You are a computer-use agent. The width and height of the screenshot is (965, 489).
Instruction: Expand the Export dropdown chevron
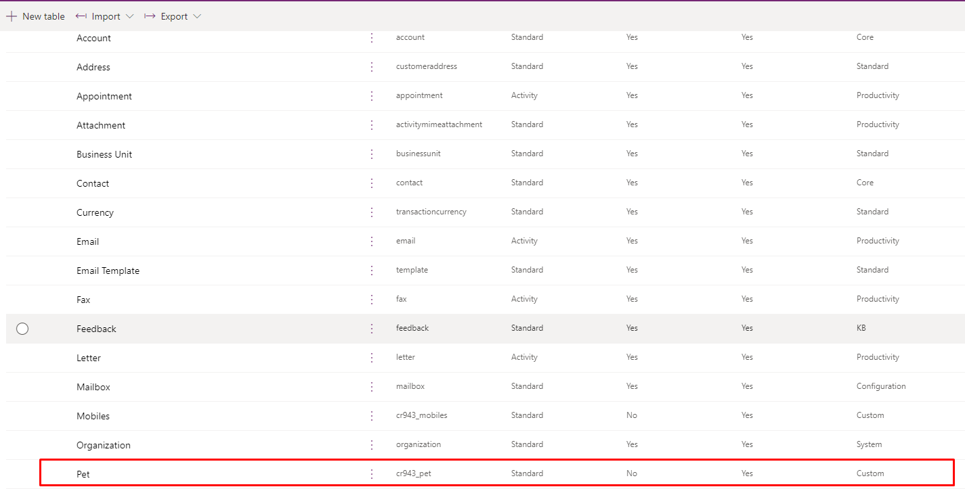tap(197, 16)
